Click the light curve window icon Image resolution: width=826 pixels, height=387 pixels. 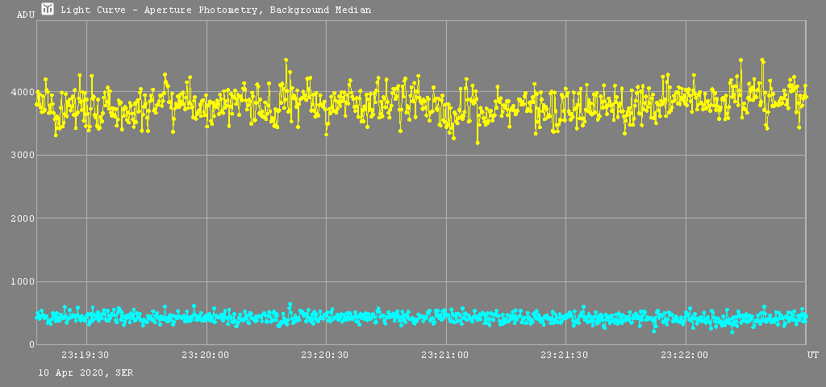coord(48,9)
